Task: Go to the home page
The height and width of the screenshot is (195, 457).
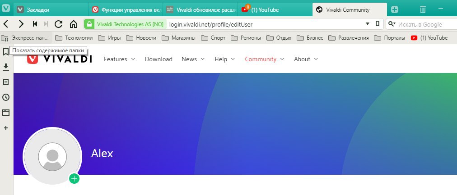Action: [74, 24]
